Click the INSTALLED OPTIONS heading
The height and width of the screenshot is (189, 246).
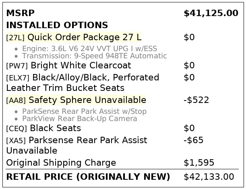tap(57, 25)
